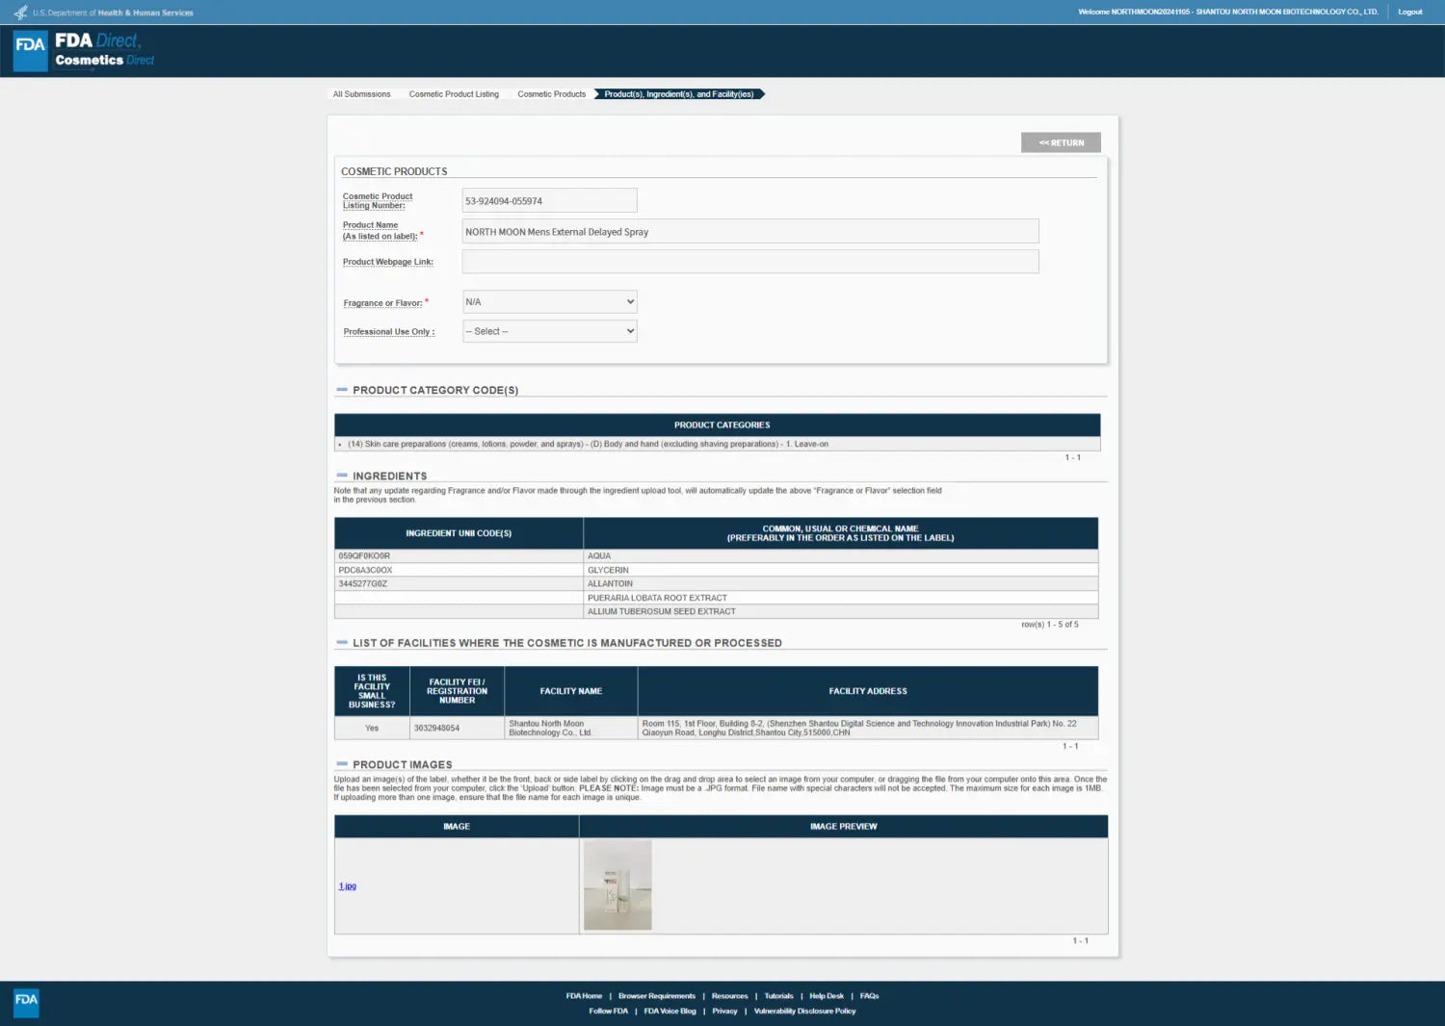
Task: Collapse the Product Category Code(s) section
Action: click(342, 390)
